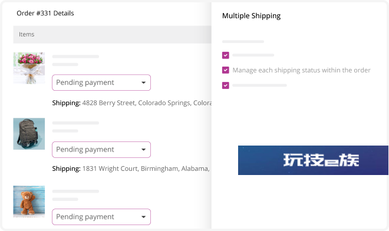The image size is (389, 231).
Task: Uncheck the first Multiple Shipping checkbox
Action: coord(226,55)
